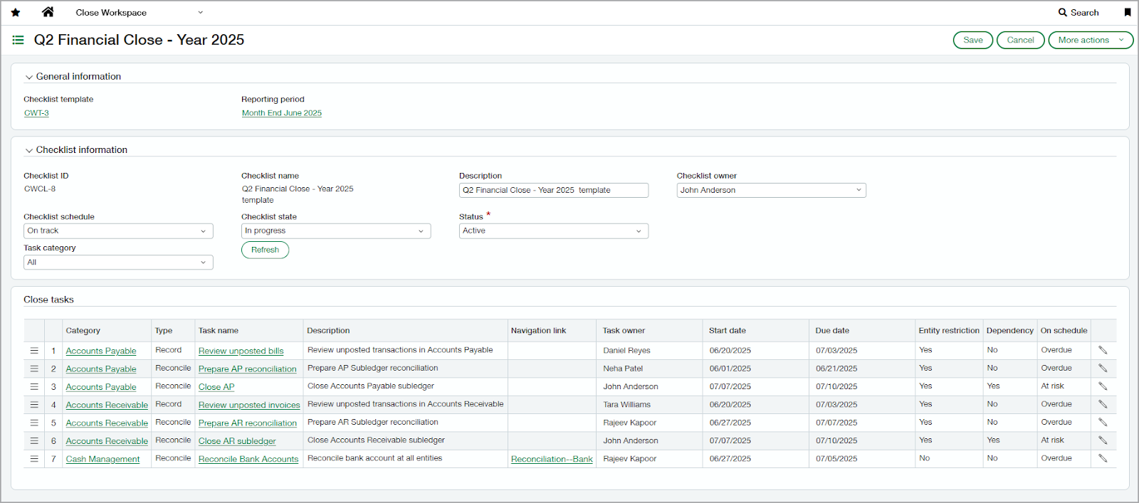Click the favorites star icon
Viewport: 1139px width, 503px height.
coord(16,13)
